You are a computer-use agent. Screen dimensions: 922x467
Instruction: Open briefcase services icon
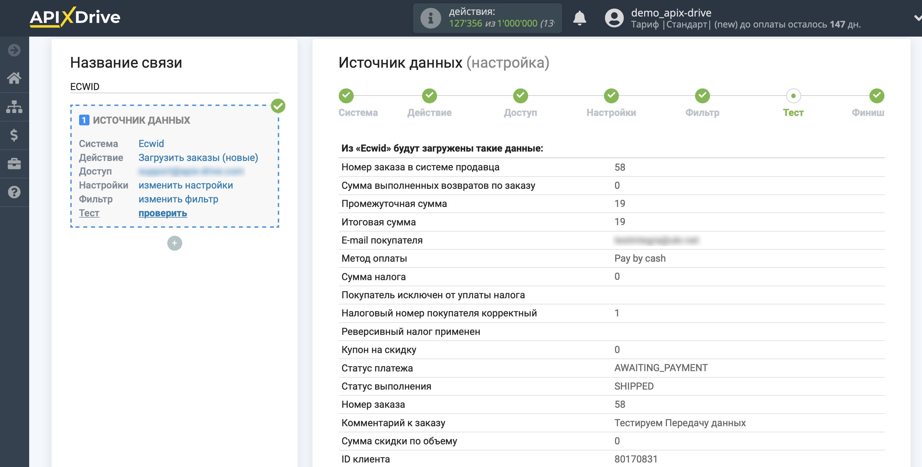click(x=14, y=164)
